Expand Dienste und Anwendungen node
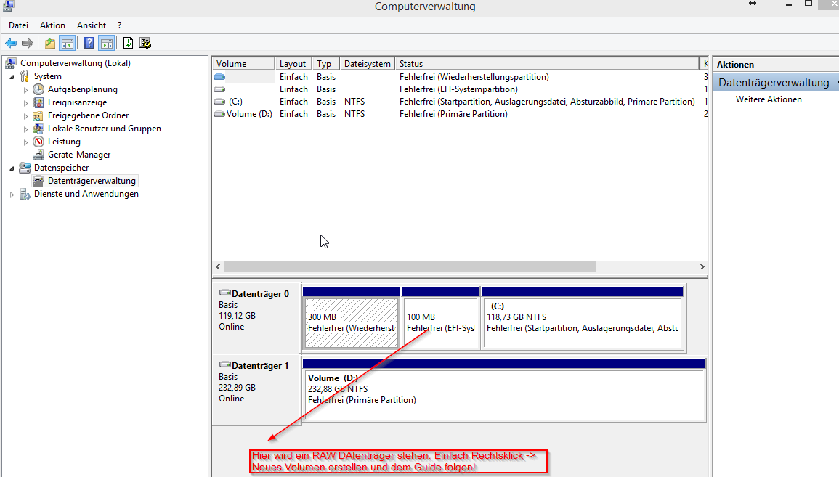839x477 pixels. [x=12, y=195]
